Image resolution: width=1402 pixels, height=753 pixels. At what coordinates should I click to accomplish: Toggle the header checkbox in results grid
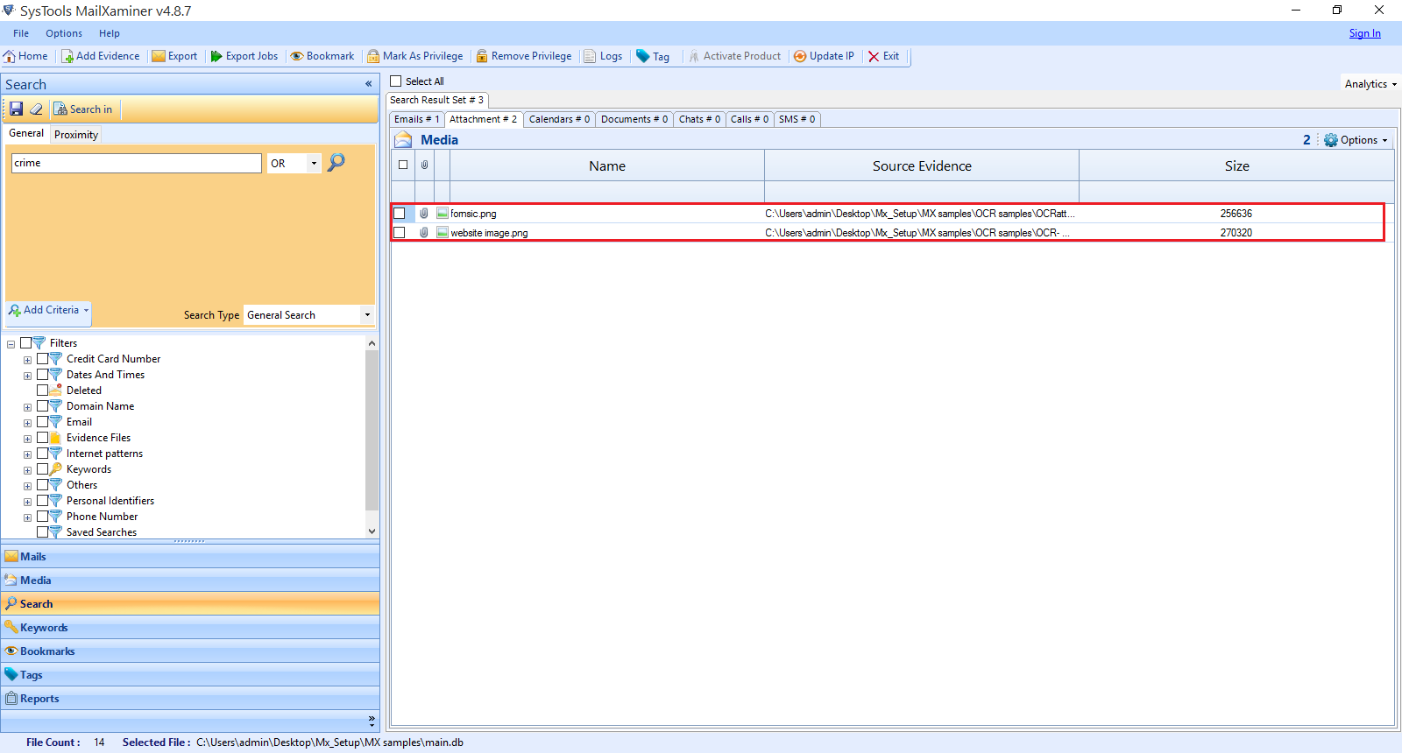(403, 165)
